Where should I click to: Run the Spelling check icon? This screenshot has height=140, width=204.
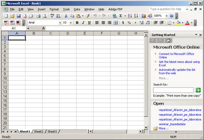click(52, 16)
